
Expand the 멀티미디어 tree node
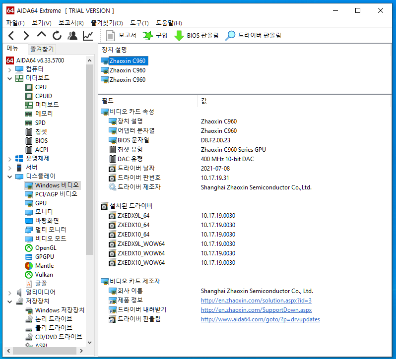pos(9,293)
